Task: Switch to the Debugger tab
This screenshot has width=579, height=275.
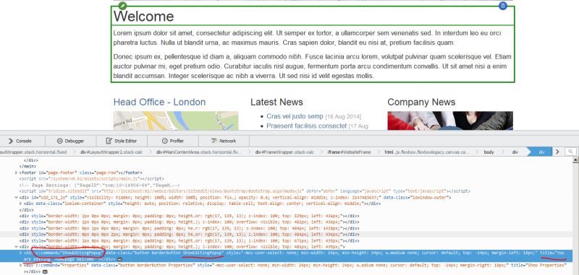Action: point(70,141)
